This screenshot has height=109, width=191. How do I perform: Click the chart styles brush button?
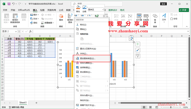[138, 50]
